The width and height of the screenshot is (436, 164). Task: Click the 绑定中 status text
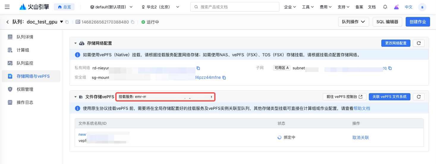coord(289,138)
